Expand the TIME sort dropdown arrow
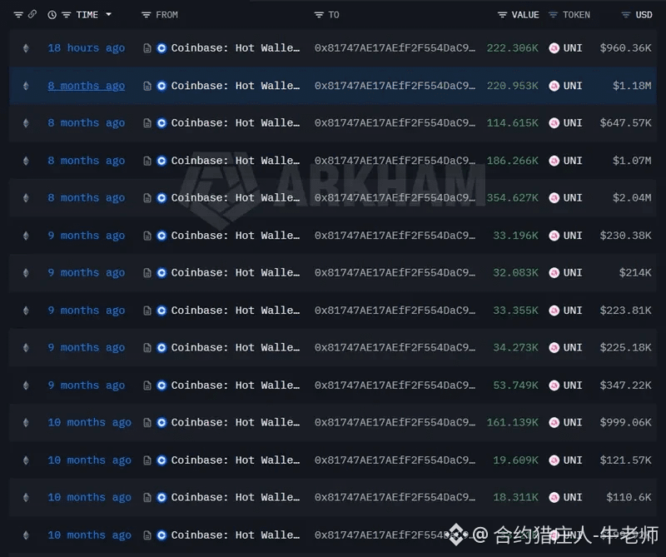This screenshot has height=557, width=666. (109, 14)
